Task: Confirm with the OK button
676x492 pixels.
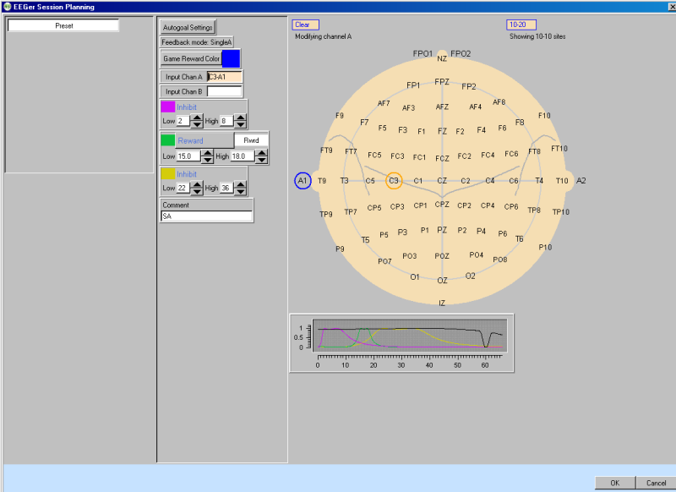Action: click(614, 483)
